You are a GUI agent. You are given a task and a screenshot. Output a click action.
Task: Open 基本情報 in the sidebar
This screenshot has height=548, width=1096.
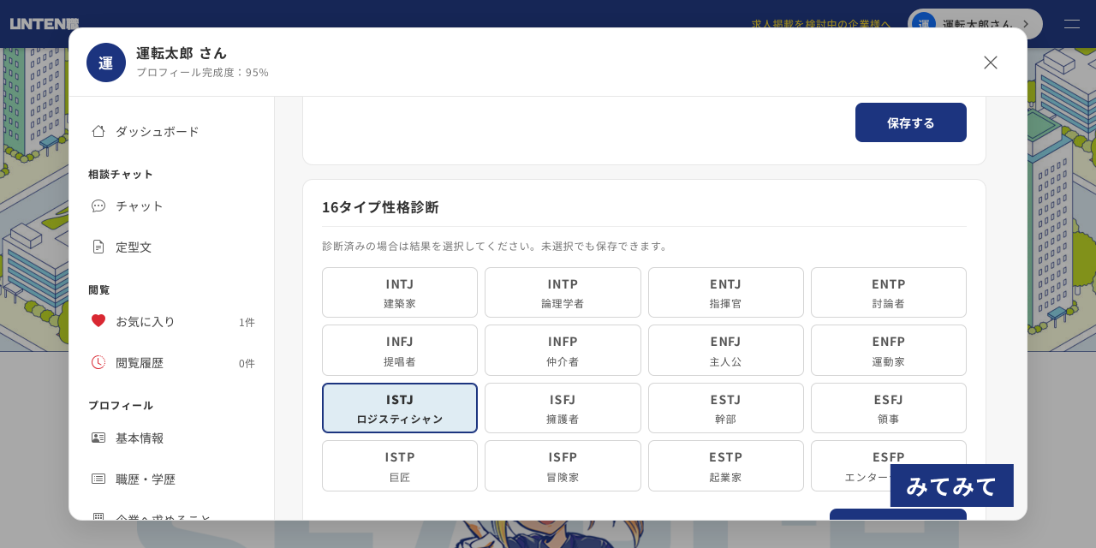171,438
